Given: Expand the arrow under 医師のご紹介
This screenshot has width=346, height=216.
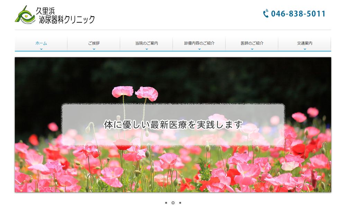Looking at the screenshot, I should 252,49.
